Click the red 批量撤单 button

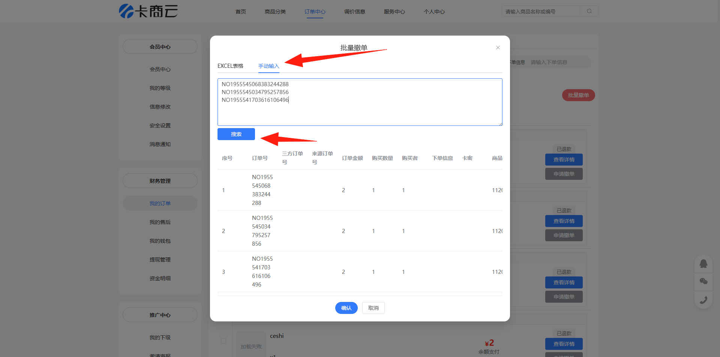click(x=578, y=95)
